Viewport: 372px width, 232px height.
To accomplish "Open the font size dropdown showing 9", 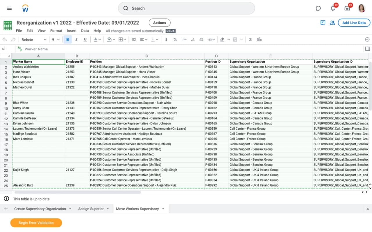I will [56, 39].
